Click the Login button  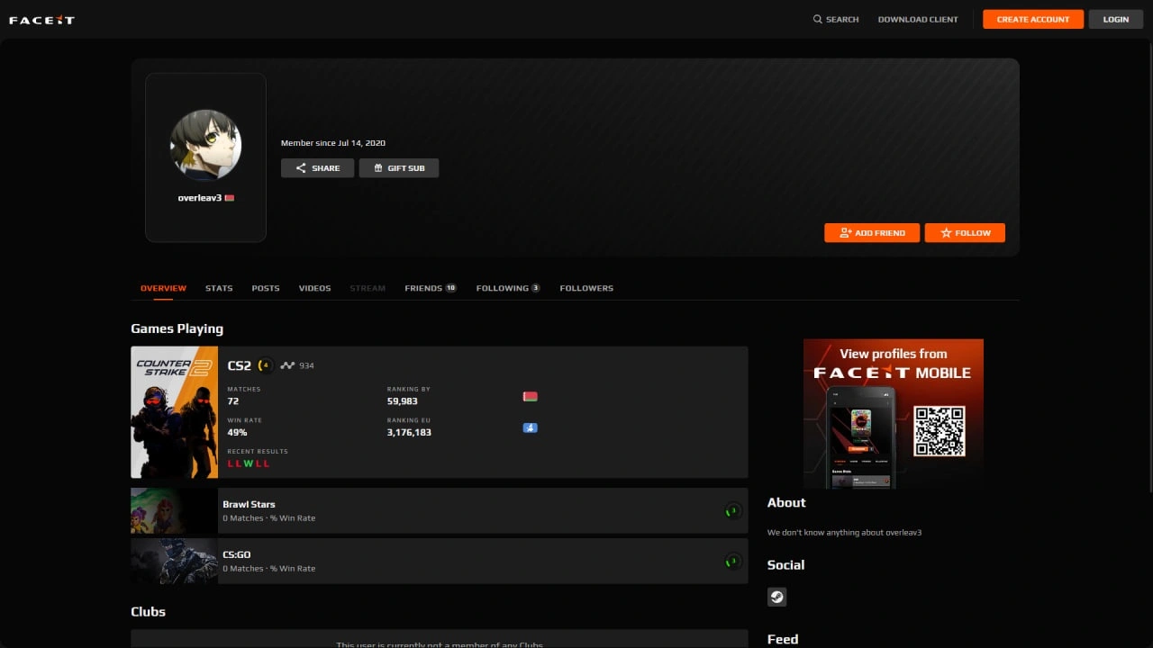pos(1115,19)
